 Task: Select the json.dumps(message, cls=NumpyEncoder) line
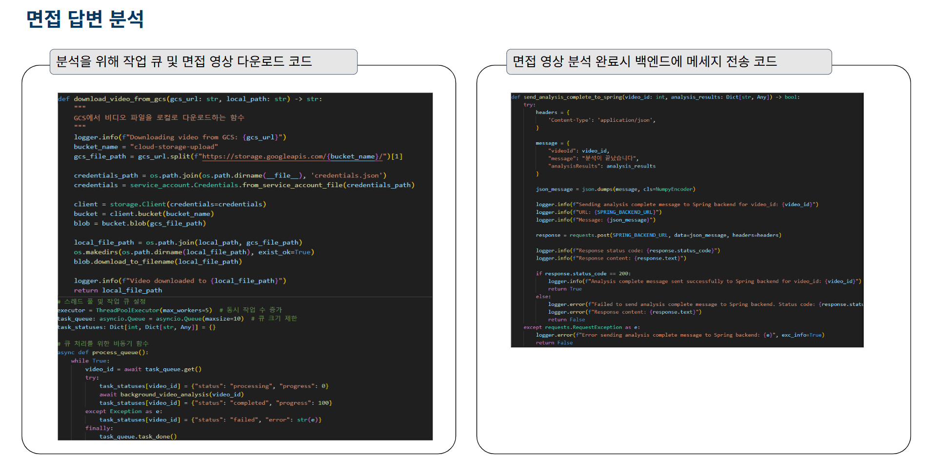[615, 189]
